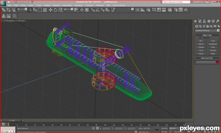This screenshot has height=133, width=221.
Task: Open the Edit menu
Action: point(9,6)
